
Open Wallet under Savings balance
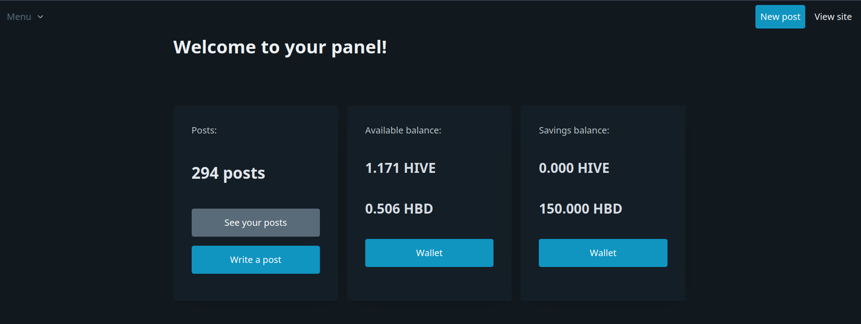click(x=603, y=253)
